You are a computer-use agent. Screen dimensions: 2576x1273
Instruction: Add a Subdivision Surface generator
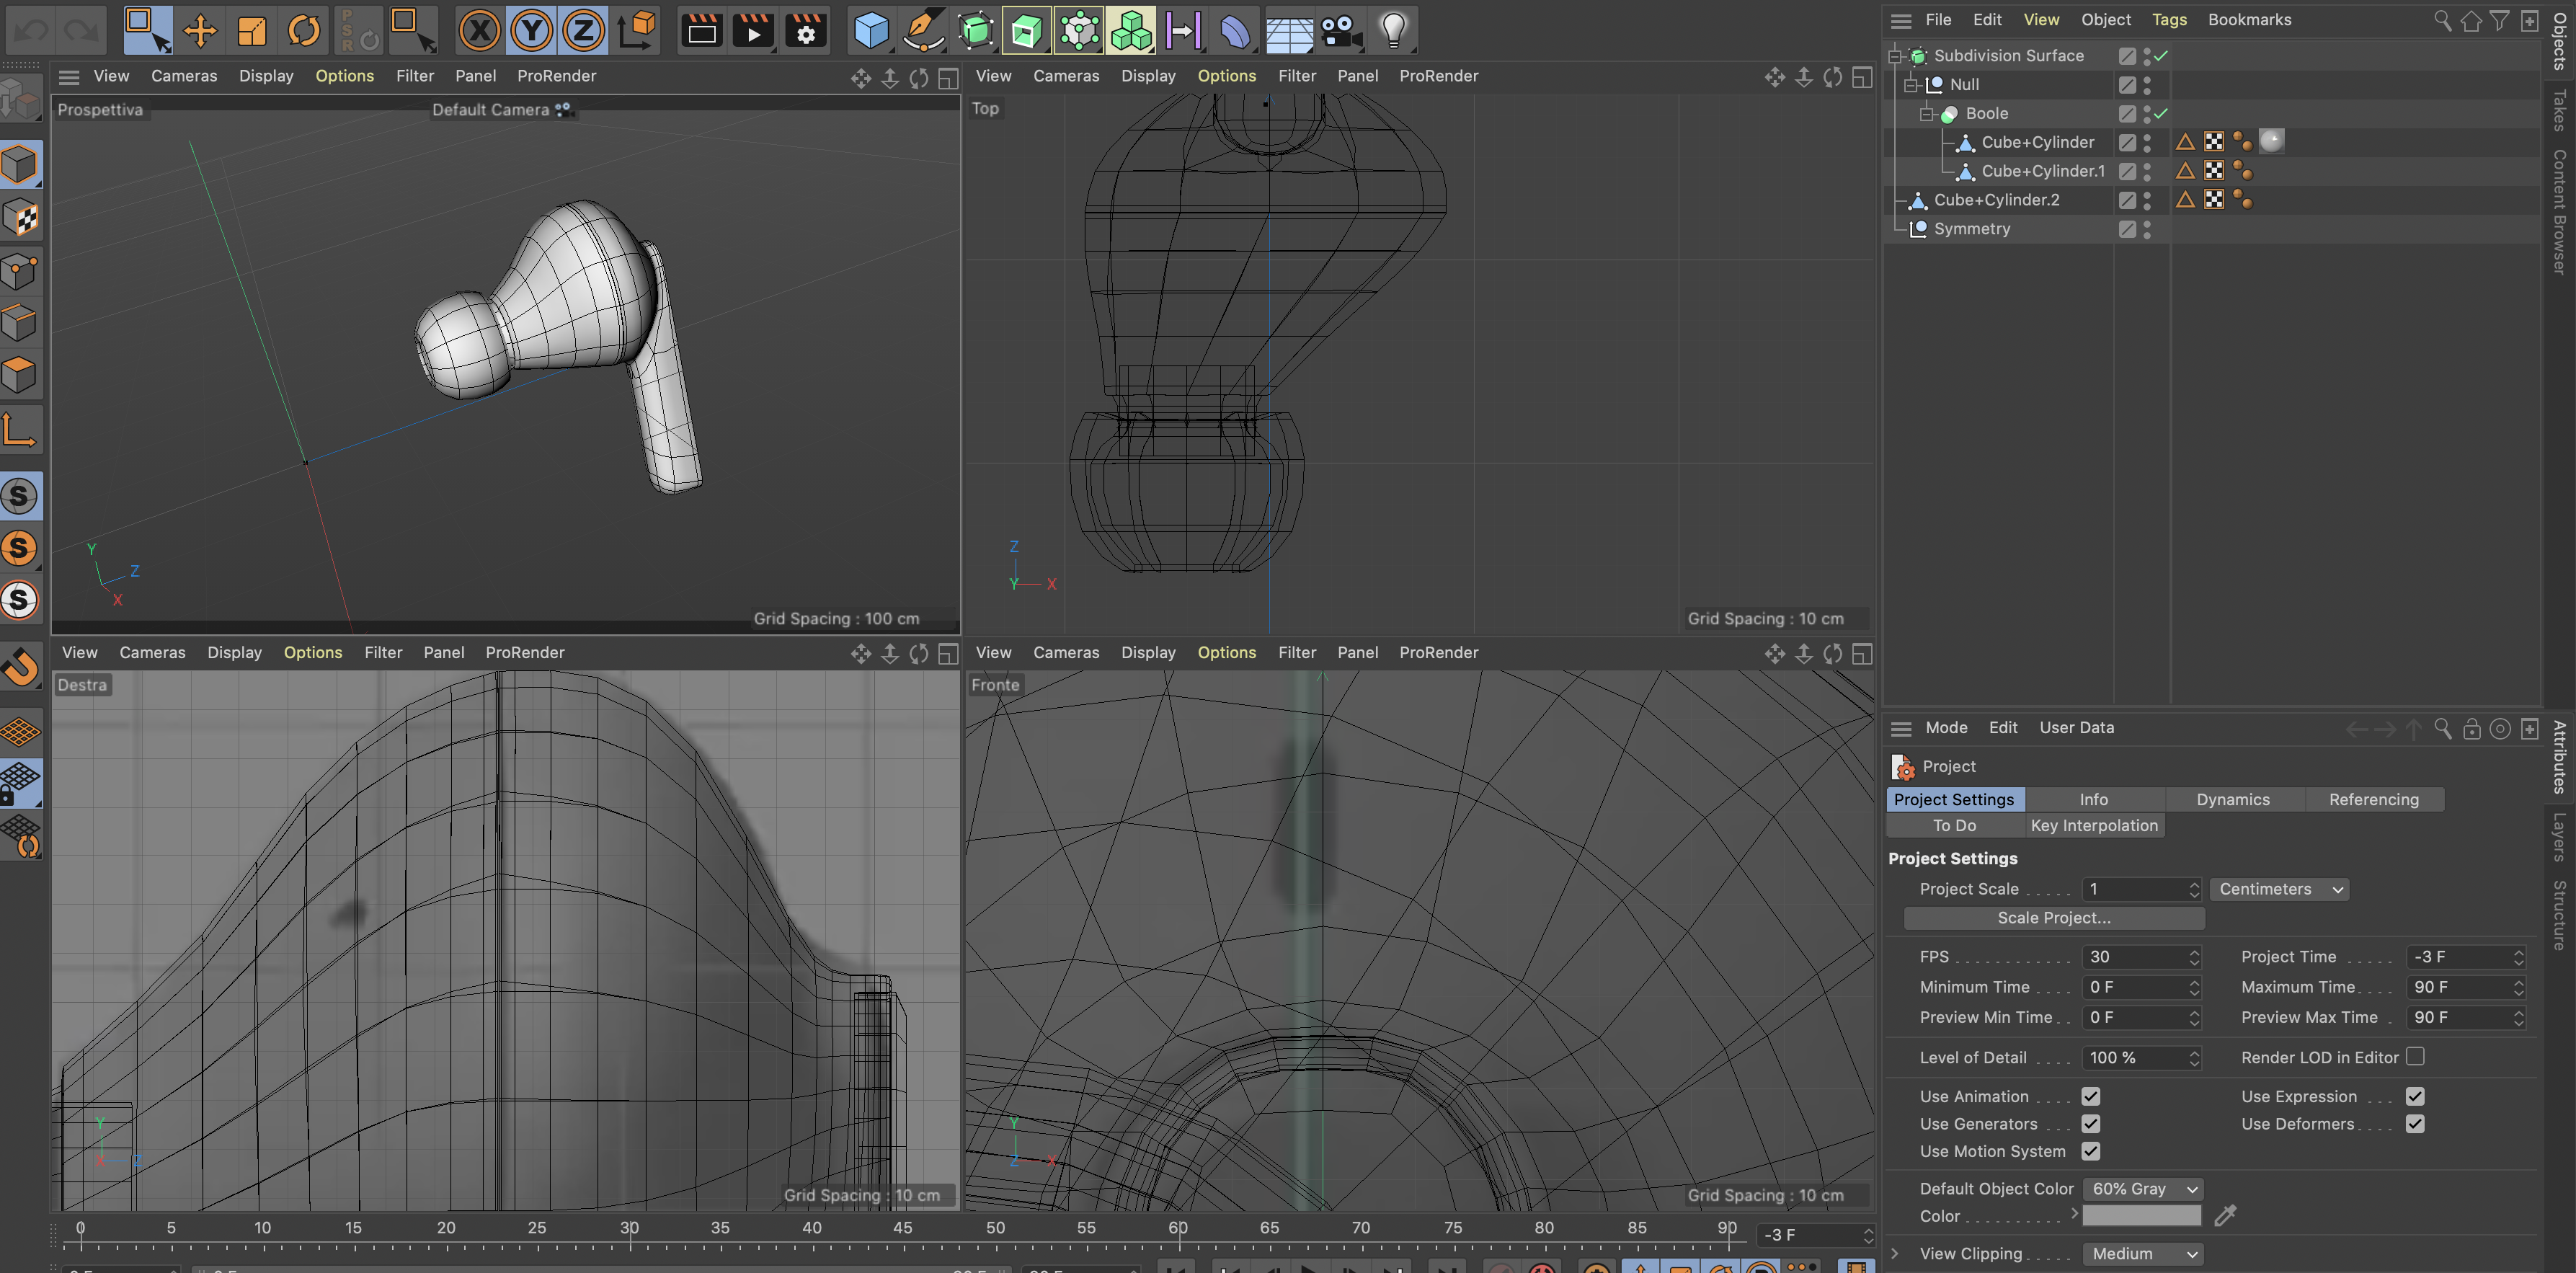coord(976,30)
